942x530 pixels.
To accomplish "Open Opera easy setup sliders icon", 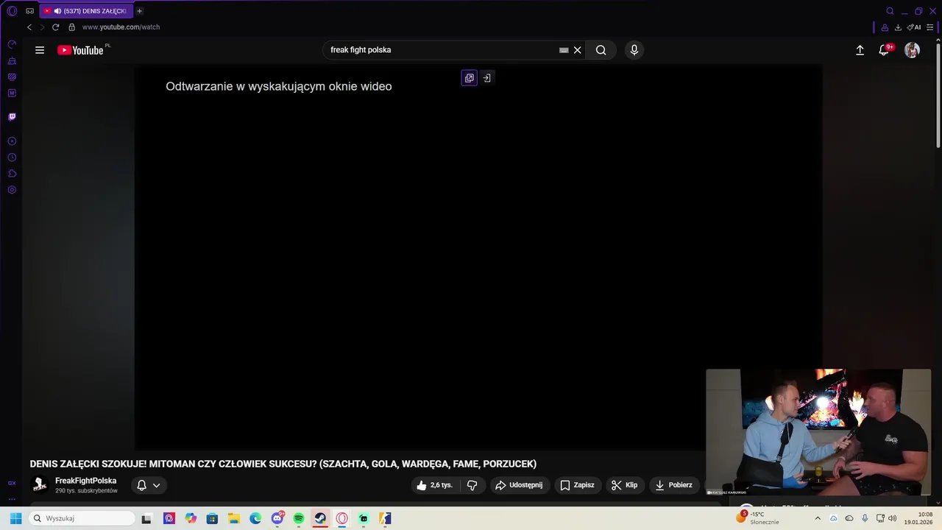I will tap(930, 27).
